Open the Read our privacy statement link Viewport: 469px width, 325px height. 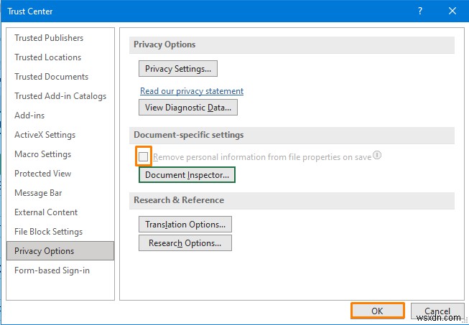click(x=192, y=91)
